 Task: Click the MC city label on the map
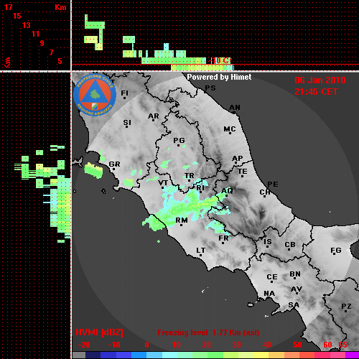tap(230, 129)
